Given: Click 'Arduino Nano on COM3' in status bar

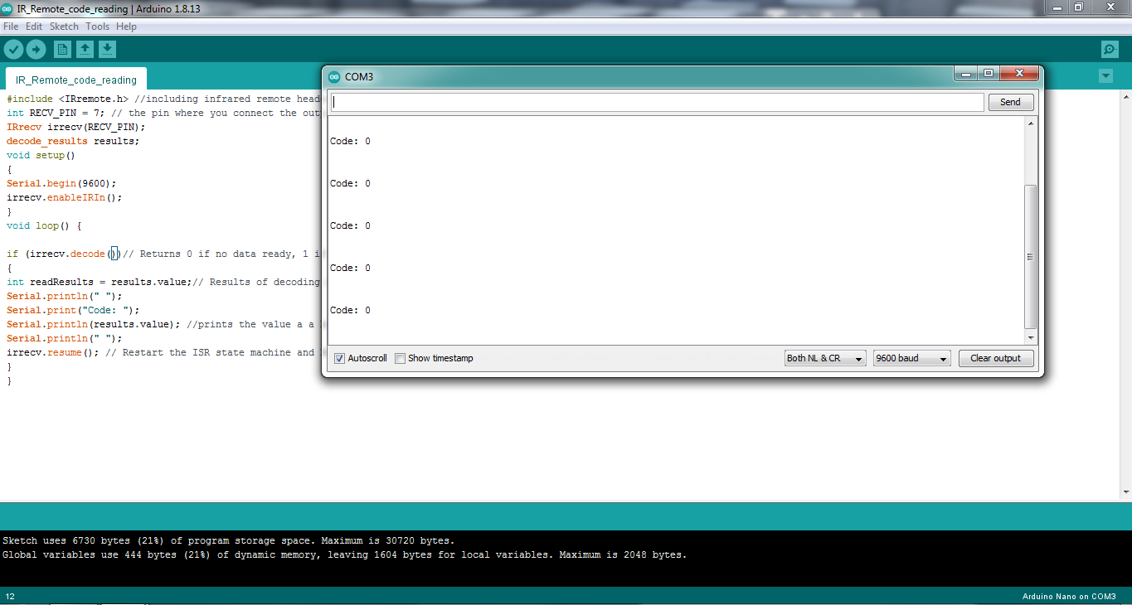Looking at the screenshot, I should tap(1069, 597).
